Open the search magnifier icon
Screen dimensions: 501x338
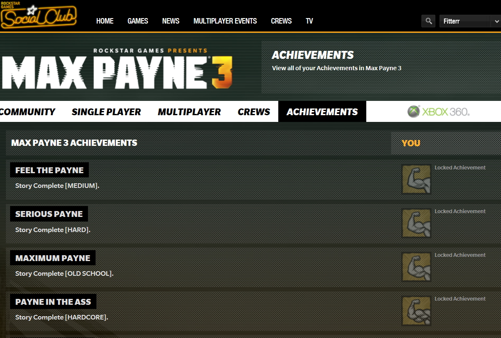(429, 21)
